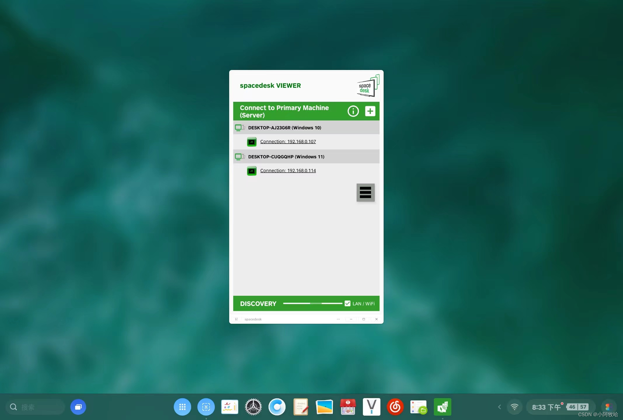Image resolution: width=623 pixels, height=420 pixels.
Task: Open the app grid launcher in dock
Action: 182,407
